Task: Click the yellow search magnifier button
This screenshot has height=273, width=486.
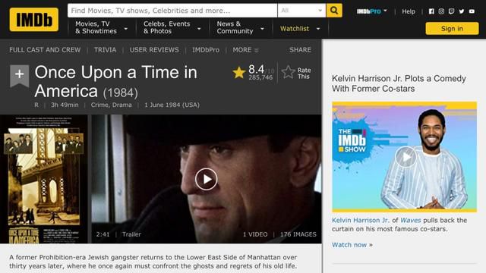Action: [334, 11]
